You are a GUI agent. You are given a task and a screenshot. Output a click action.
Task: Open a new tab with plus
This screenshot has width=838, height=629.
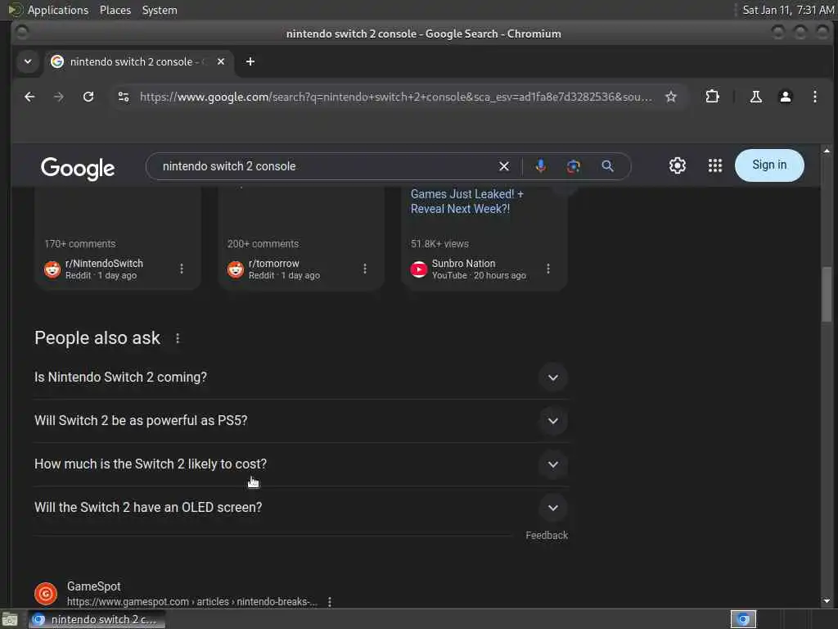(250, 61)
